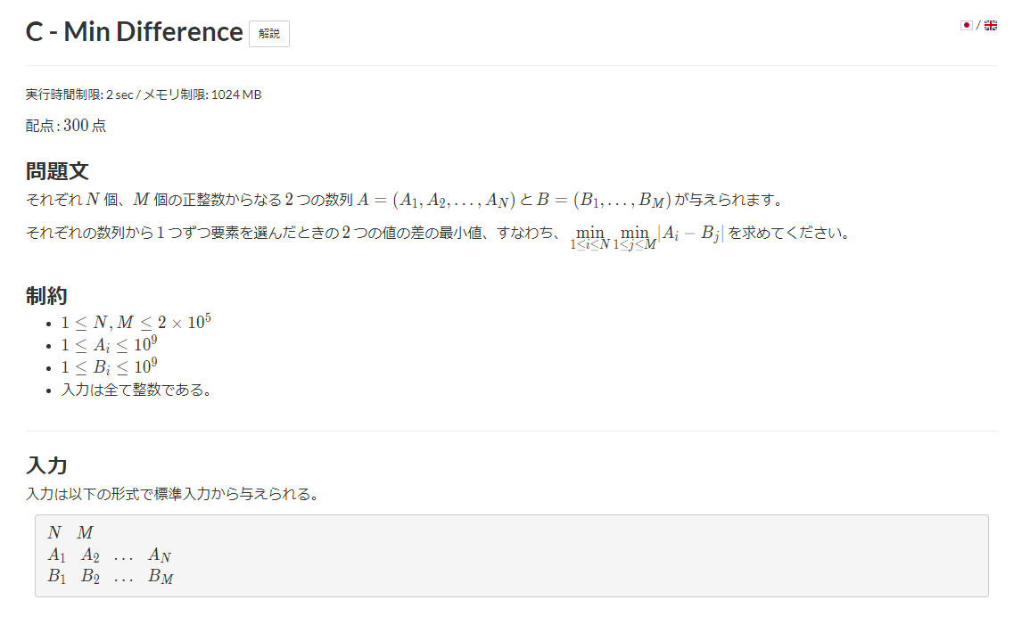Select the 配点：300 点 score text

point(65,126)
